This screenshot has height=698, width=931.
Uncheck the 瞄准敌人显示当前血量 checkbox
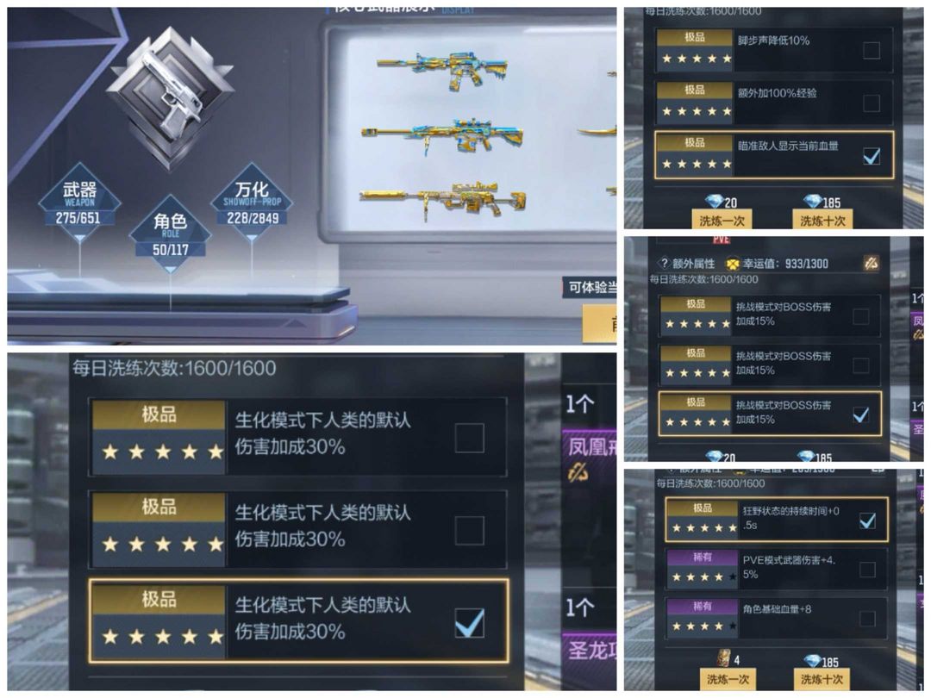pos(871,155)
